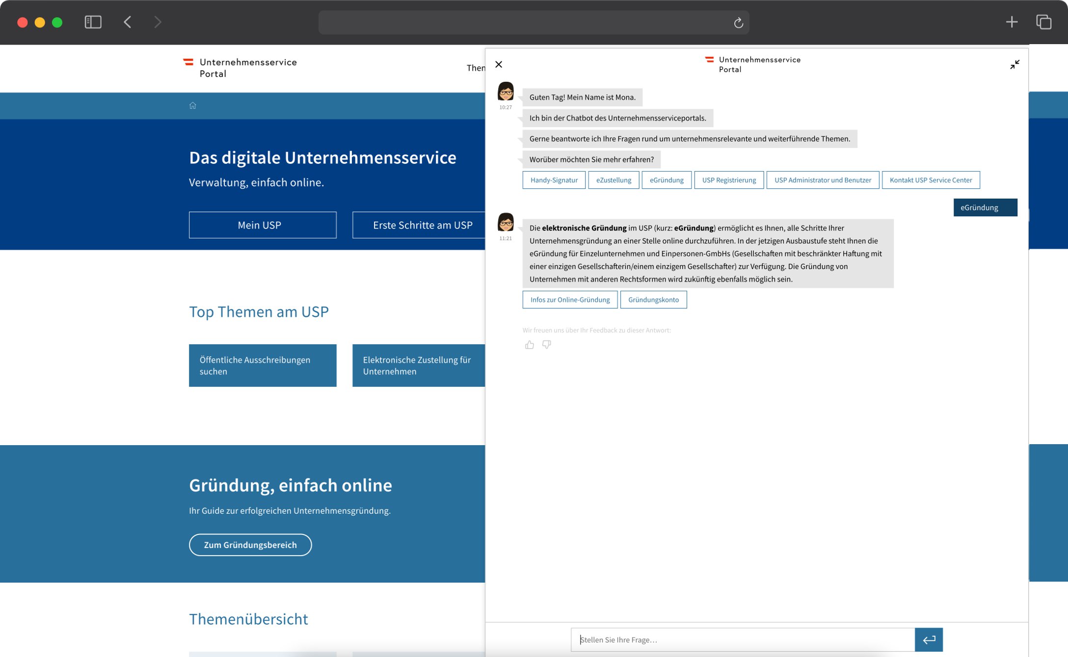Screen dimensions: 1068x657
Task: Click Erste Schritte am USP button
Action: point(419,225)
